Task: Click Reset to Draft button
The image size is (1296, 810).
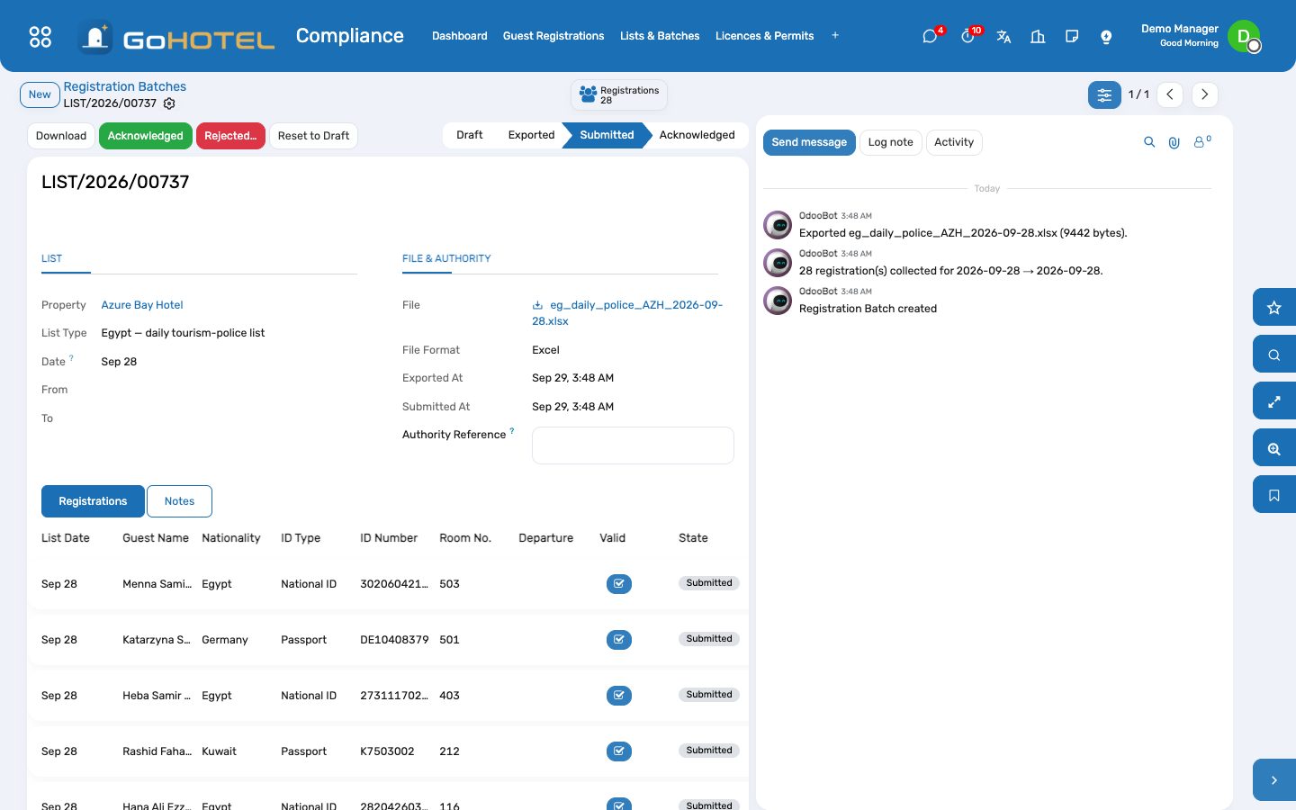Action: click(x=313, y=136)
